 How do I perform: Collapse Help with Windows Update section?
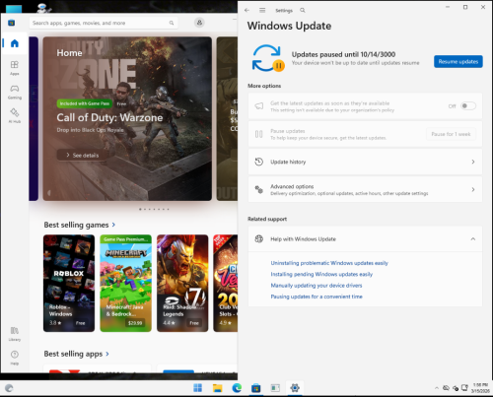[473, 238]
